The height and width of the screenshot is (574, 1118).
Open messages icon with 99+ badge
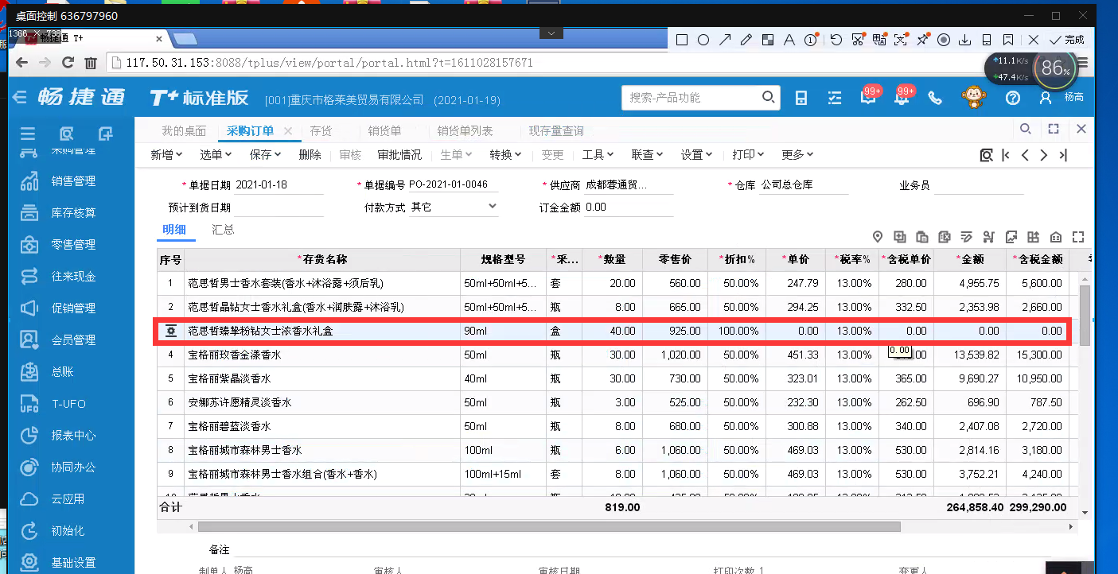pos(870,96)
